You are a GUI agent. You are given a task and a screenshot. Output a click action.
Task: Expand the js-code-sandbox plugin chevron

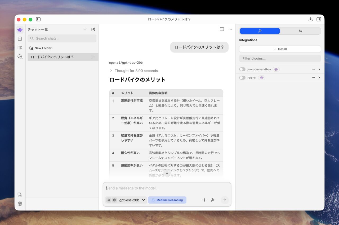319,69
